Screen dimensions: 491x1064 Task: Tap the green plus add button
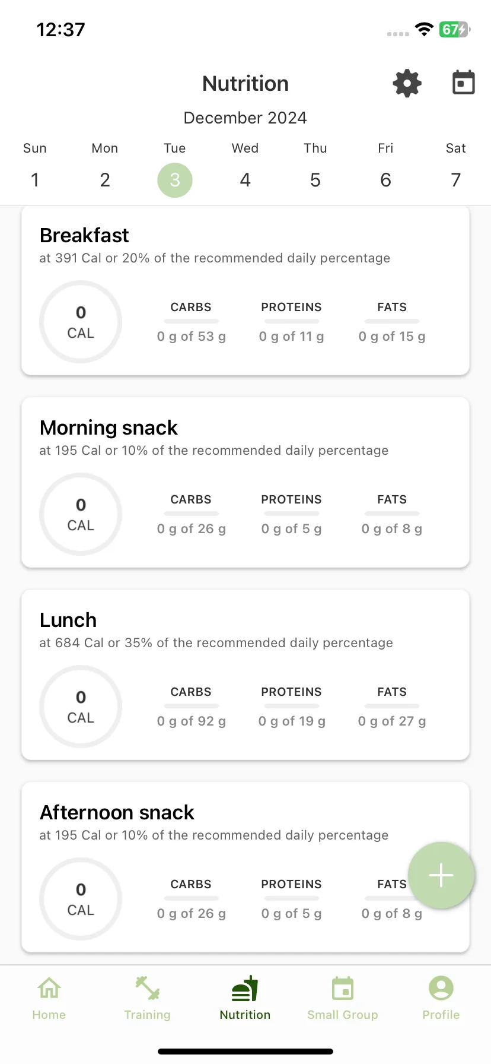[441, 875]
